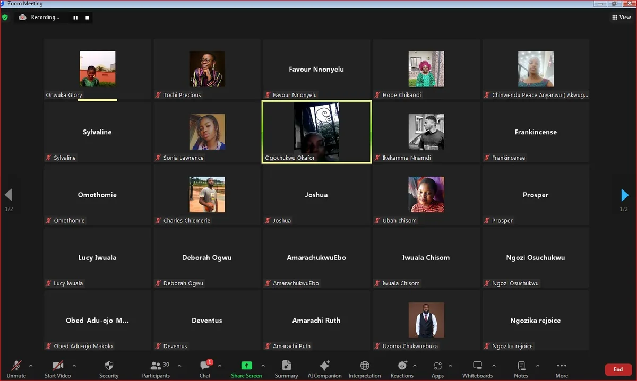Expand the arrow beside Participants
637x381 pixels.
[179, 365]
